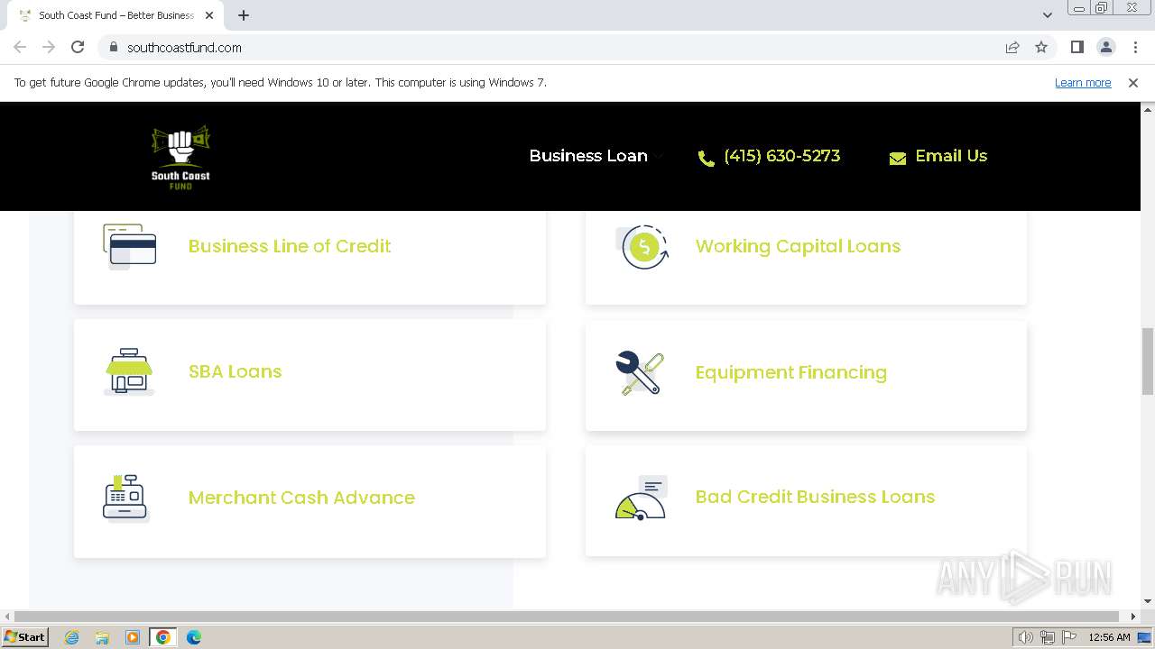This screenshot has width=1155, height=649.
Task: Click the horizontal scrollbar at the bottom
Action: (568, 617)
